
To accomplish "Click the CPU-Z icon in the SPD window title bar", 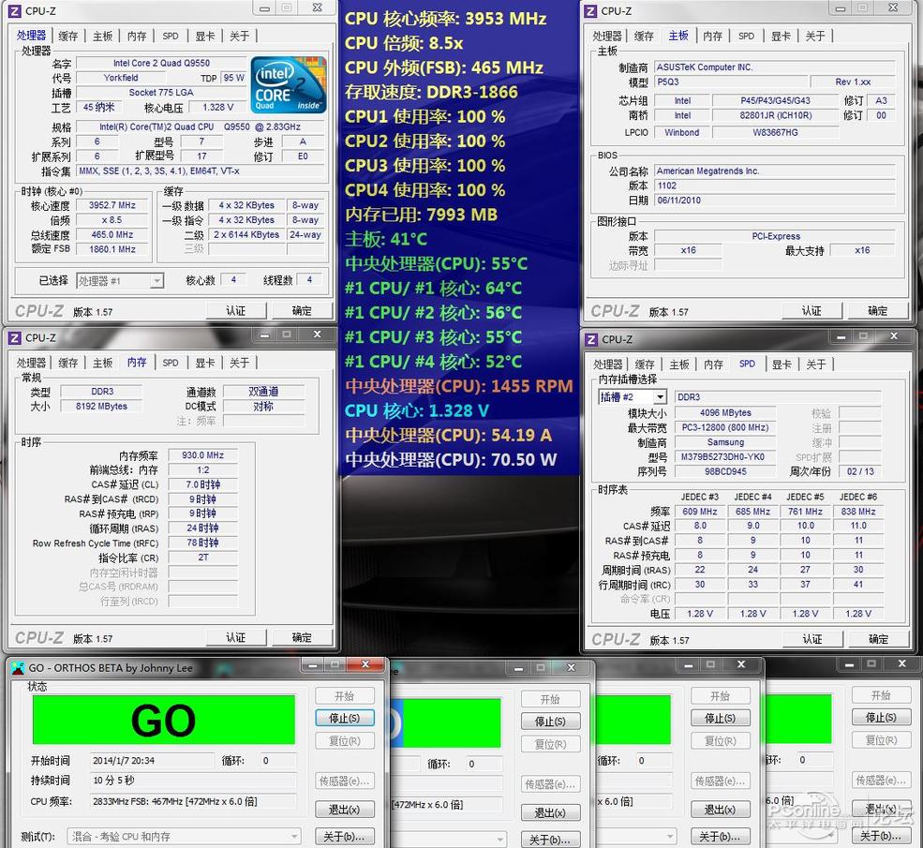I will point(591,339).
